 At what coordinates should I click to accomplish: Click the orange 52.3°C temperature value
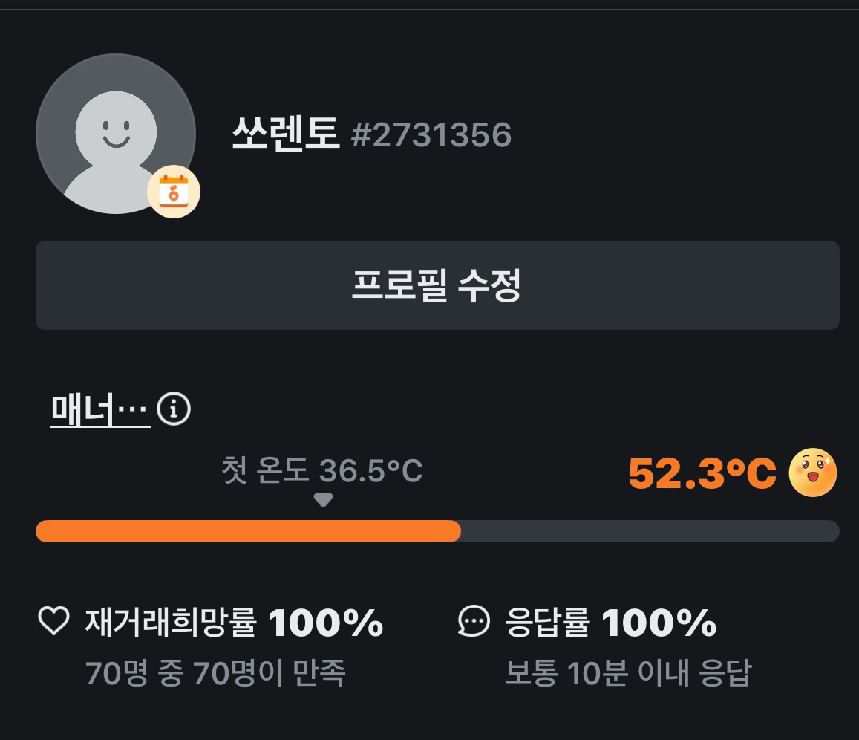(702, 474)
